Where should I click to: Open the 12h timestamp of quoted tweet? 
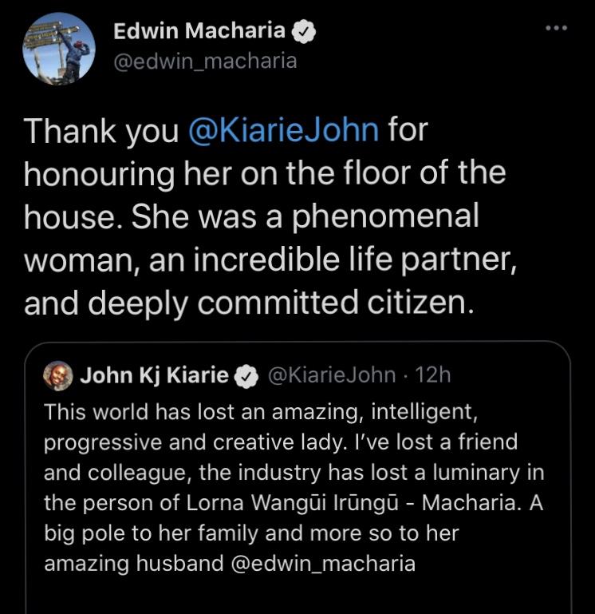[432, 375]
